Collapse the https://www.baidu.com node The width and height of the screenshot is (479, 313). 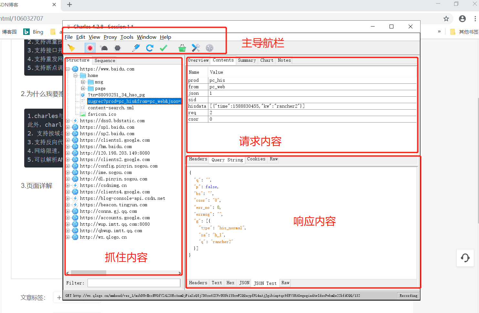[x=68, y=69]
